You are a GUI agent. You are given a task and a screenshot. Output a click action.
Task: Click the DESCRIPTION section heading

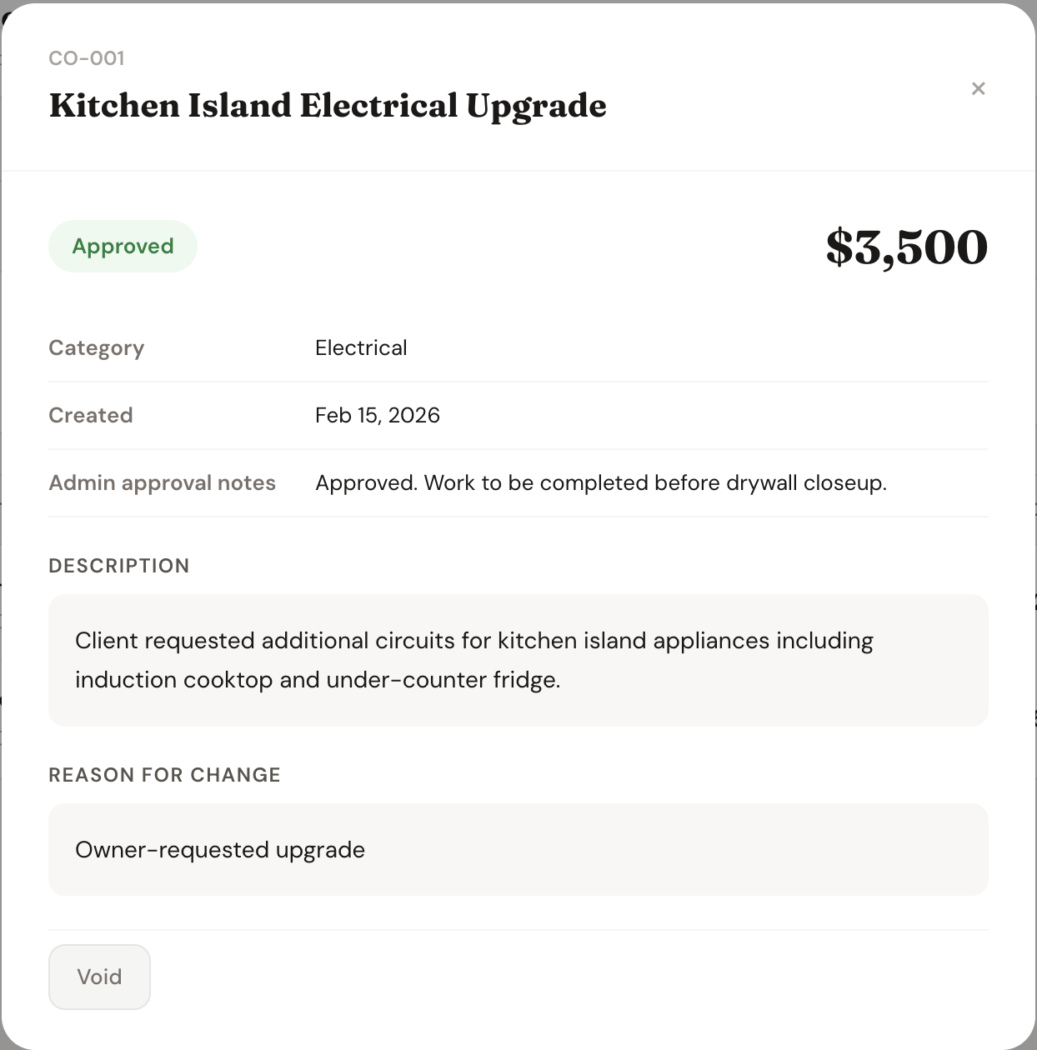pyautogui.click(x=119, y=566)
